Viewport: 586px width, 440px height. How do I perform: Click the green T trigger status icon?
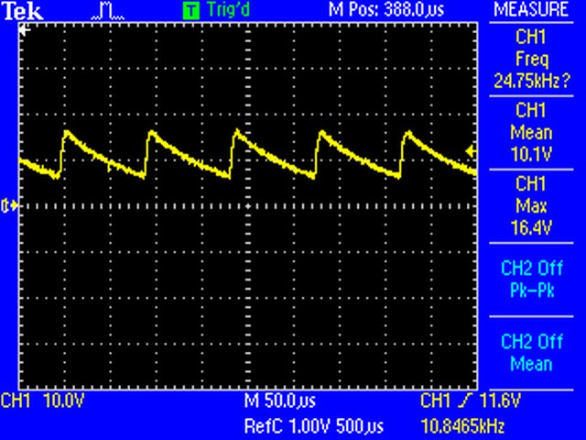click(190, 11)
